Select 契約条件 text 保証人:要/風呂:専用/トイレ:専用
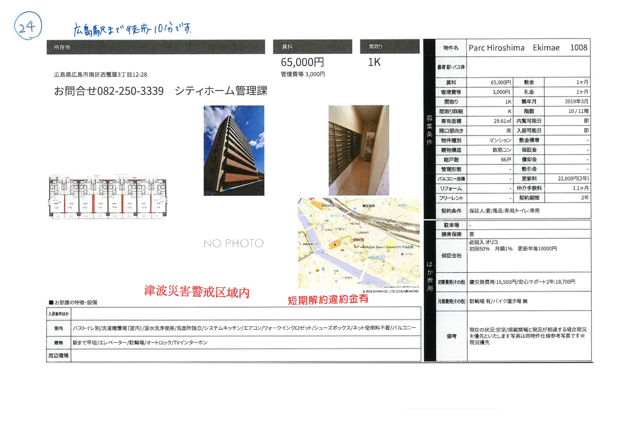The image size is (633, 447). (504, 211)
